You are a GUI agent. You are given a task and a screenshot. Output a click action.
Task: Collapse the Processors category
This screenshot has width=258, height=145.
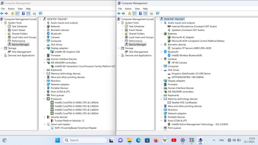point(44,99)
